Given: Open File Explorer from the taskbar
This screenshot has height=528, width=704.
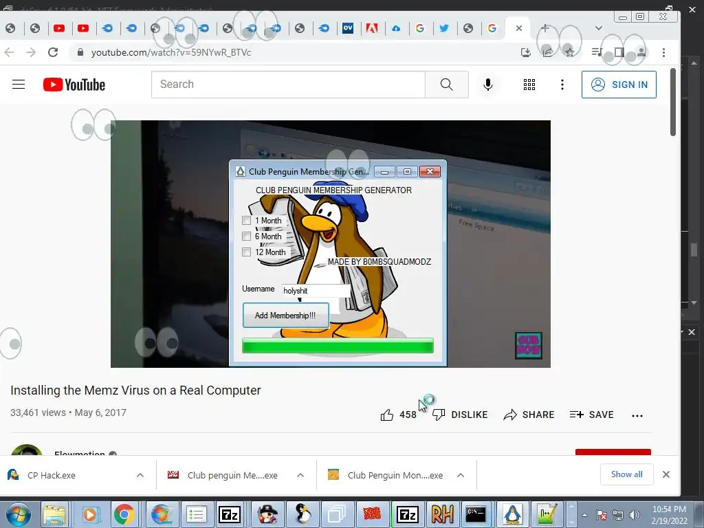Looking at the screenshot, I should [x=55, y=514].
